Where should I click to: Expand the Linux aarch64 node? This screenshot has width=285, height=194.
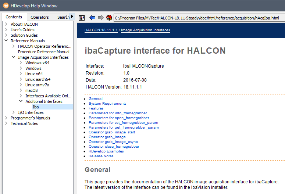pos(21,79)
